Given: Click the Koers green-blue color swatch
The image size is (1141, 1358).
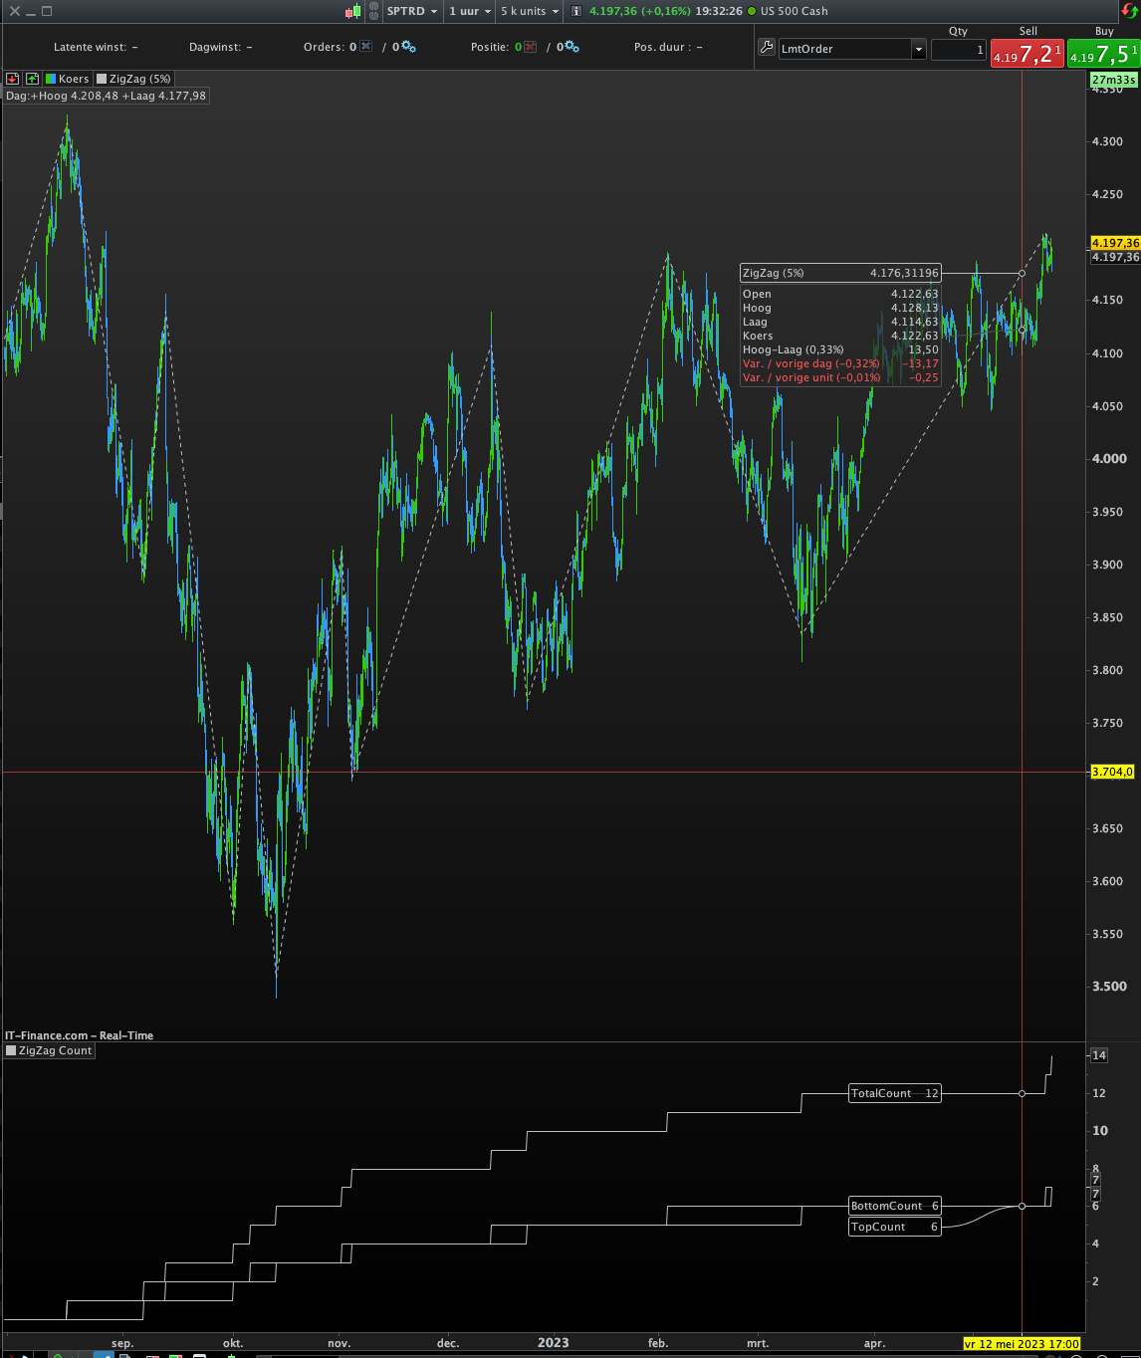Looking at the screenshot, I should (x=51, y=79).
